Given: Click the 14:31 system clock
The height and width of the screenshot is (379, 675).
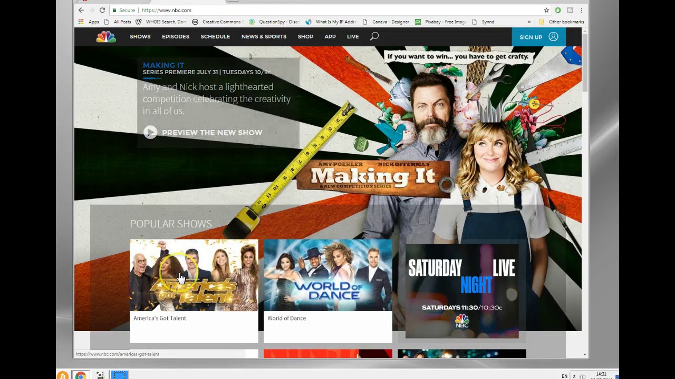Looking at the screenshot, I should tap(601, 375).
